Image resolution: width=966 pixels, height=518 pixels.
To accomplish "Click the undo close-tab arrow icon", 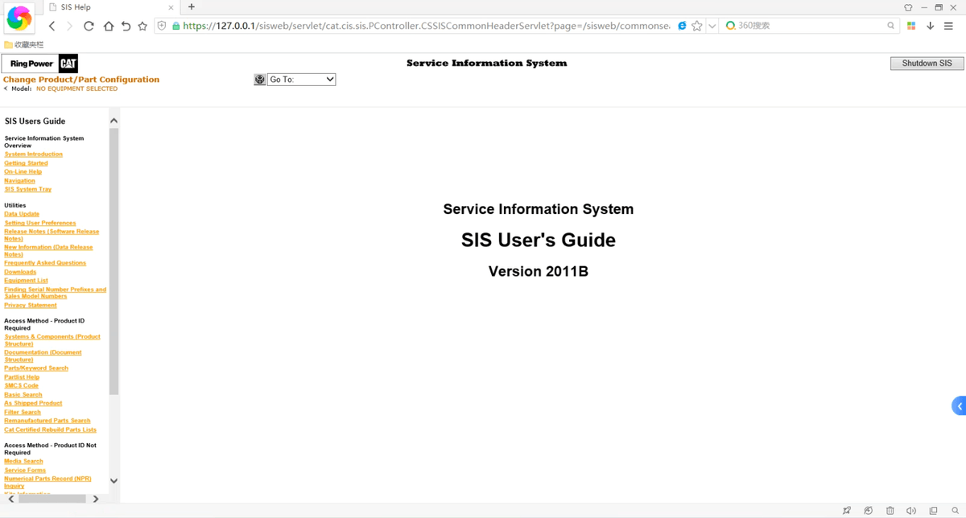I will 126,26.
